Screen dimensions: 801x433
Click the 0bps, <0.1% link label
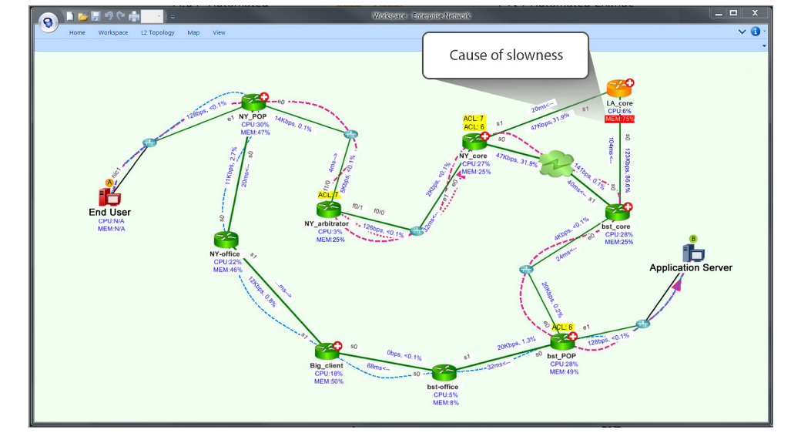404,354
